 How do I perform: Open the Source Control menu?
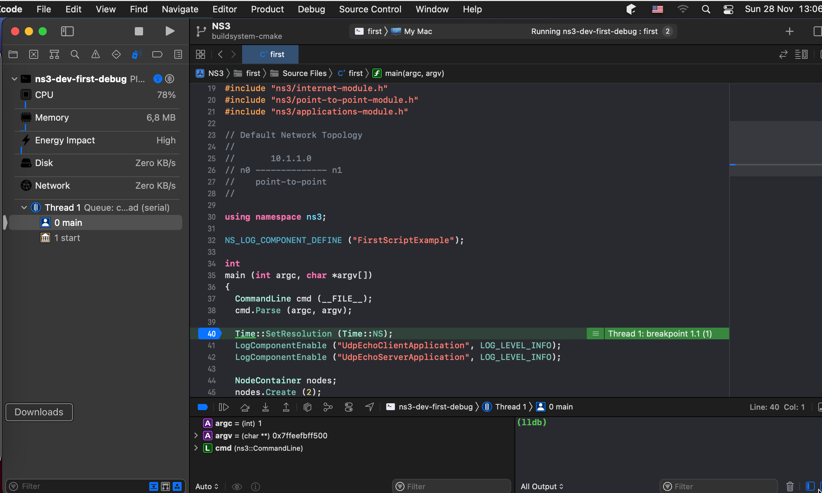pos(370,9)
